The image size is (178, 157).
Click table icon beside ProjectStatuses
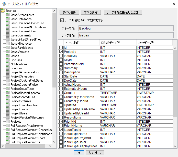click(x=8, y=101)
